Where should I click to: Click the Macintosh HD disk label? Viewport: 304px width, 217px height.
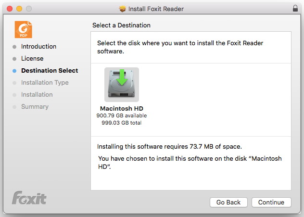point(122,108)
